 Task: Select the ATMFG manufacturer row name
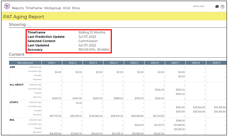click(x=14, y=102)
